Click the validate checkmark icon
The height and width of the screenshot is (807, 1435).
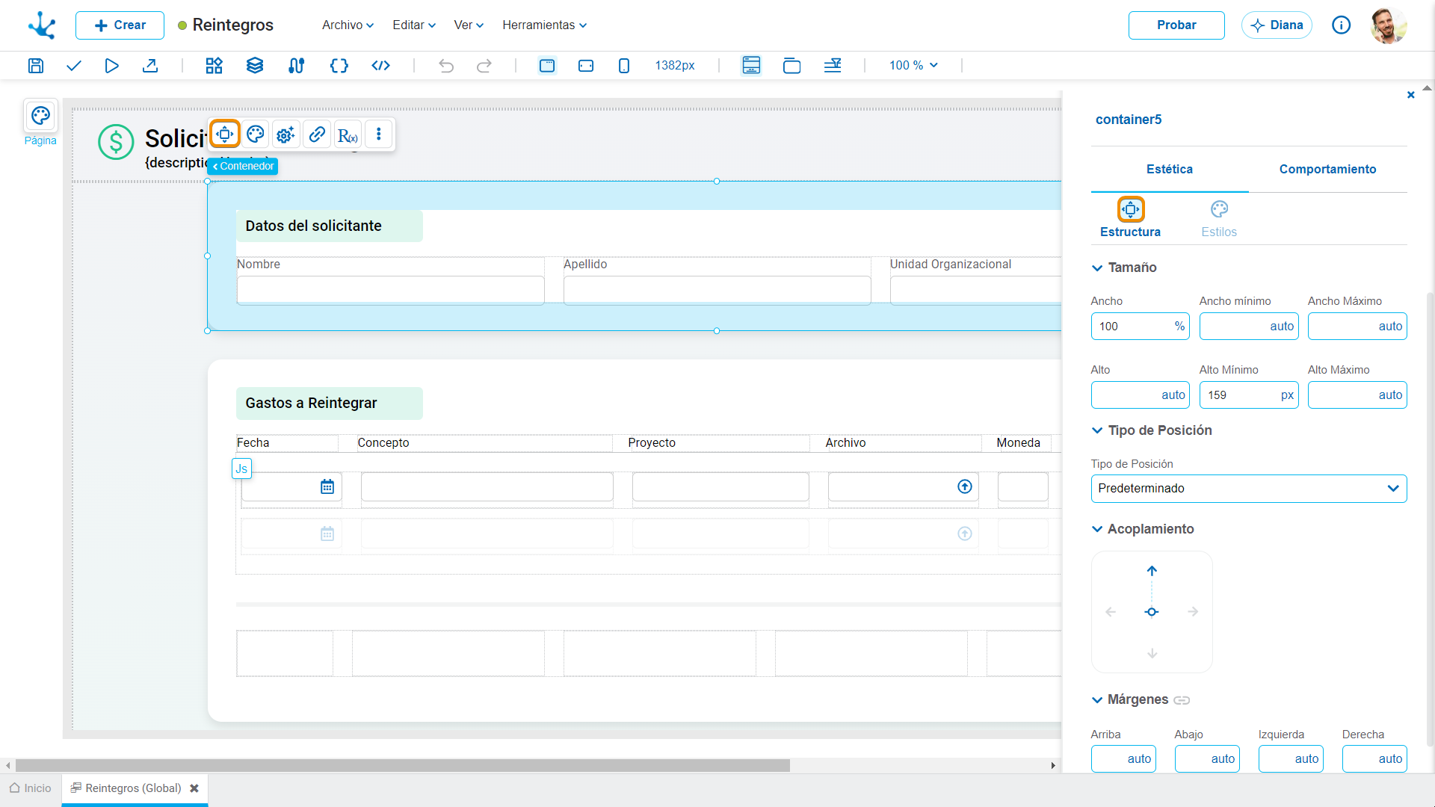pos(73,66)
